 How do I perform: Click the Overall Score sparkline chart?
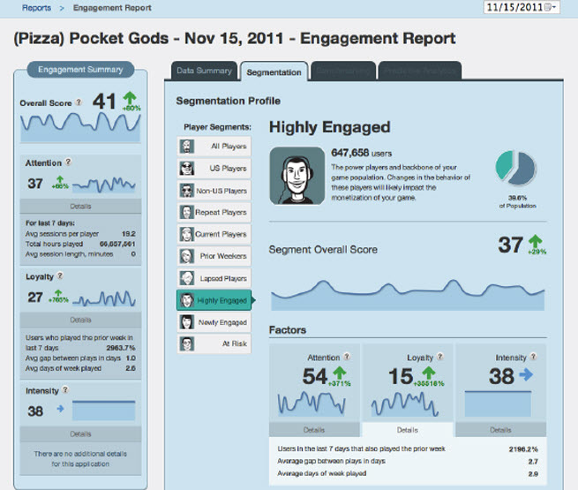coord(80,126)
